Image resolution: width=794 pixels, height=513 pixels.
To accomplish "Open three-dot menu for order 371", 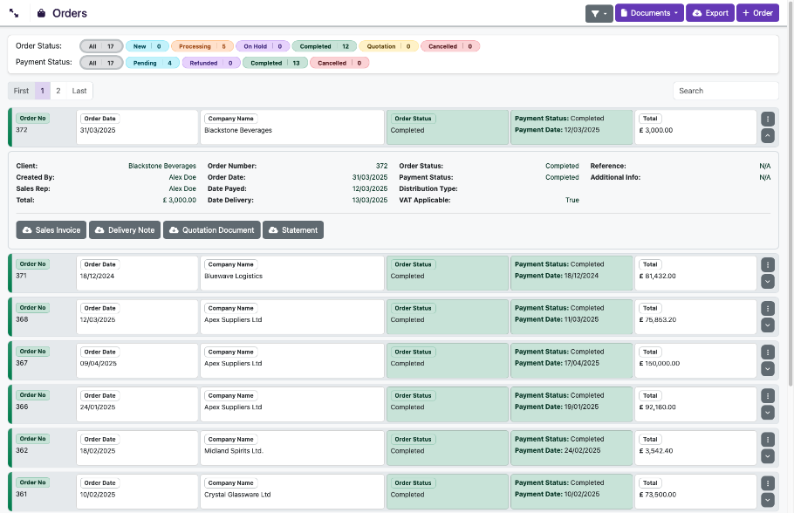I will (768, 264).
